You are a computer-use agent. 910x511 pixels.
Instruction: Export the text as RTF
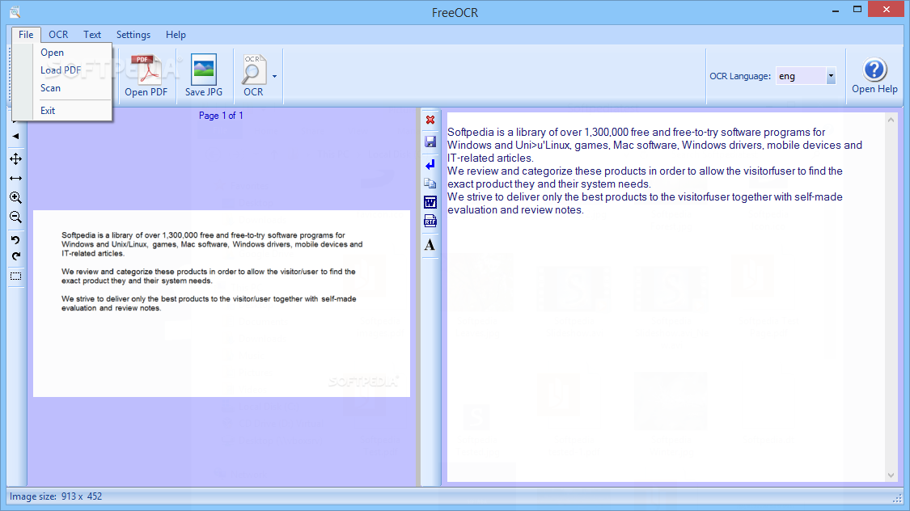430,221
